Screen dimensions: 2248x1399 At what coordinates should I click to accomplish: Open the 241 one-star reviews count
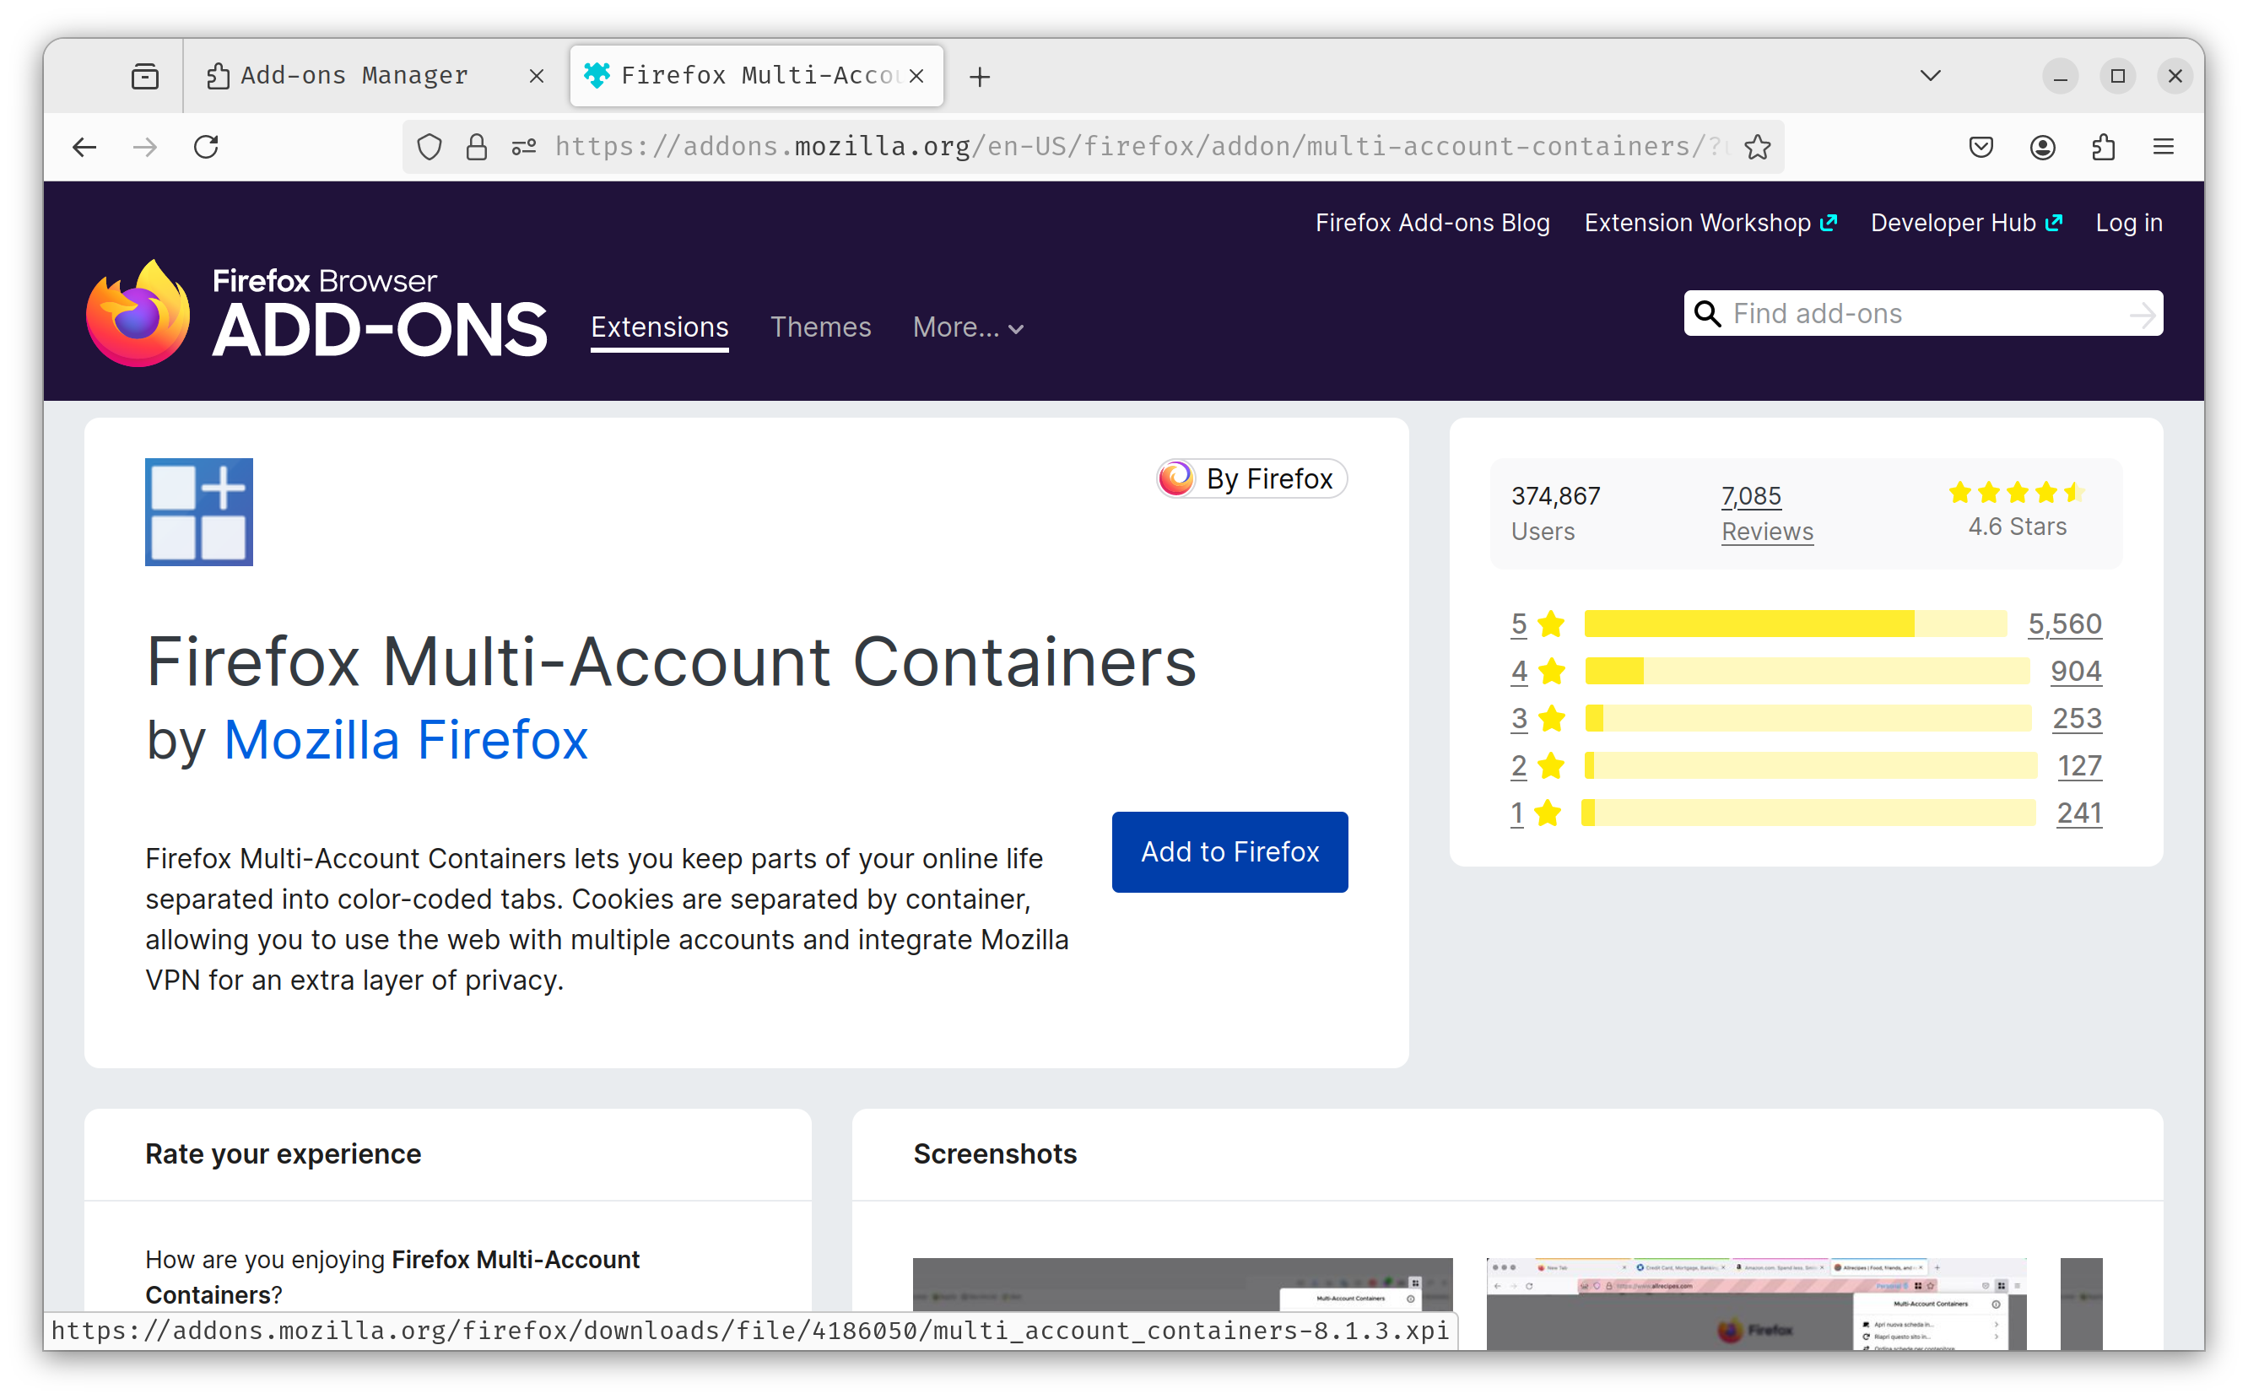pos(2078,813)
